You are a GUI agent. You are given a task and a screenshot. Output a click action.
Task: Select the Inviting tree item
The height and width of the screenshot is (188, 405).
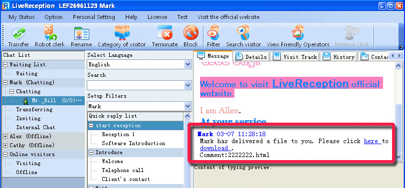coord(28,119)
